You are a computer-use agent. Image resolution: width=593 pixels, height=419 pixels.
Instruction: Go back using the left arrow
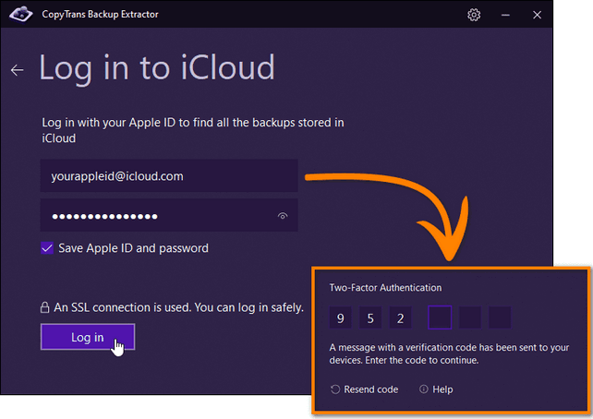(17, 70)
